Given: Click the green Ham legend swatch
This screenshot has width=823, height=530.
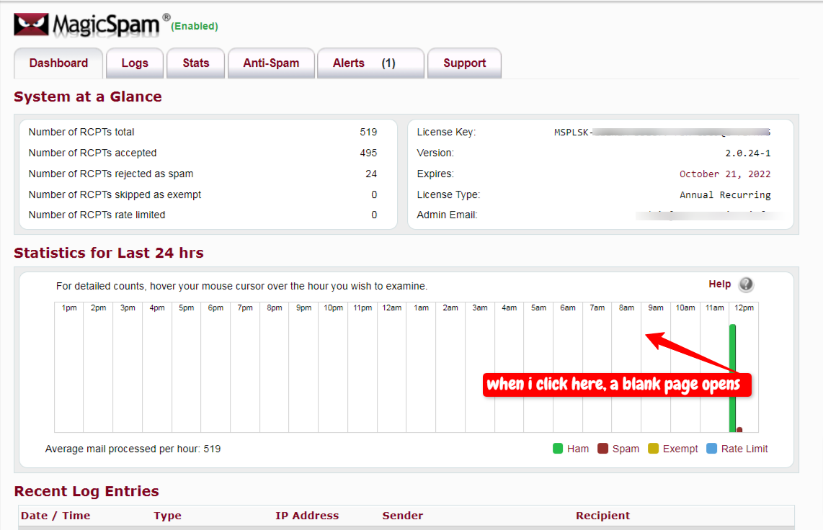Looking at the screenshot, I should [558, 449].
